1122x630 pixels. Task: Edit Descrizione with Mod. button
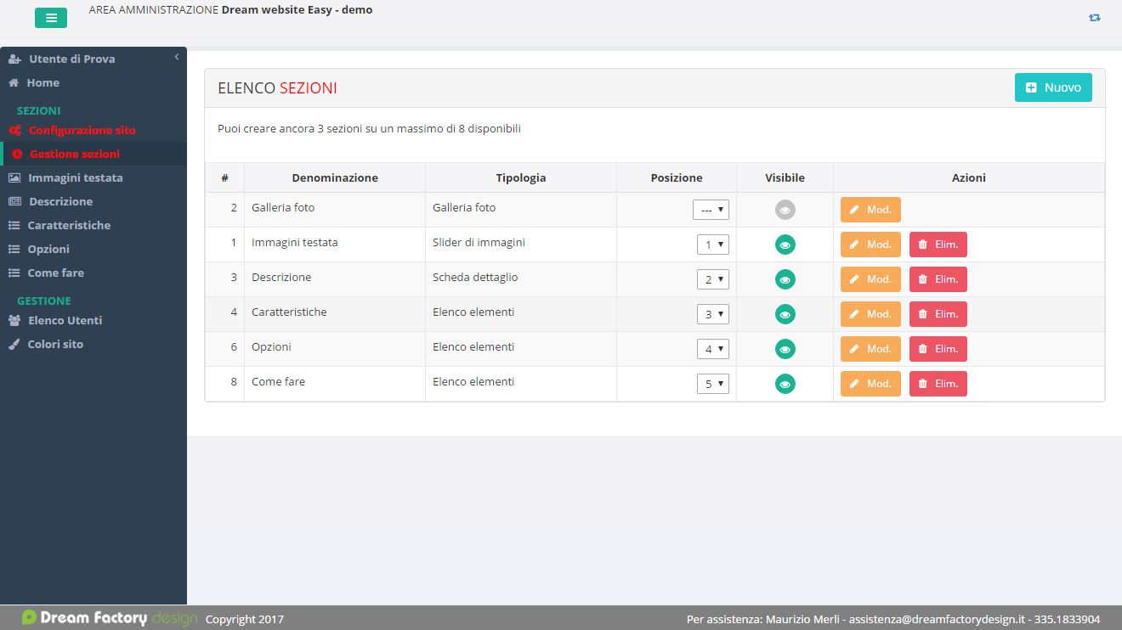(870, 279)
